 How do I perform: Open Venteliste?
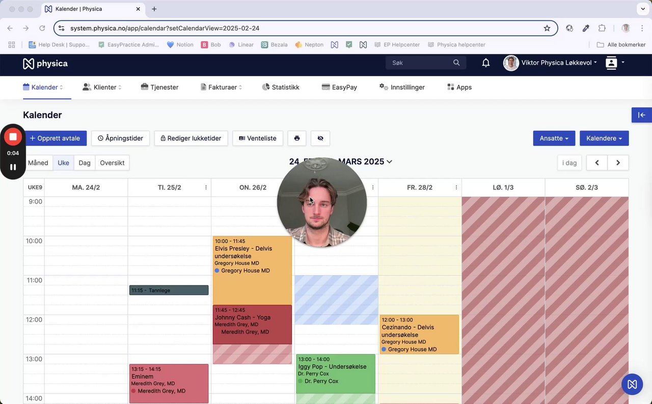point(258,138)
